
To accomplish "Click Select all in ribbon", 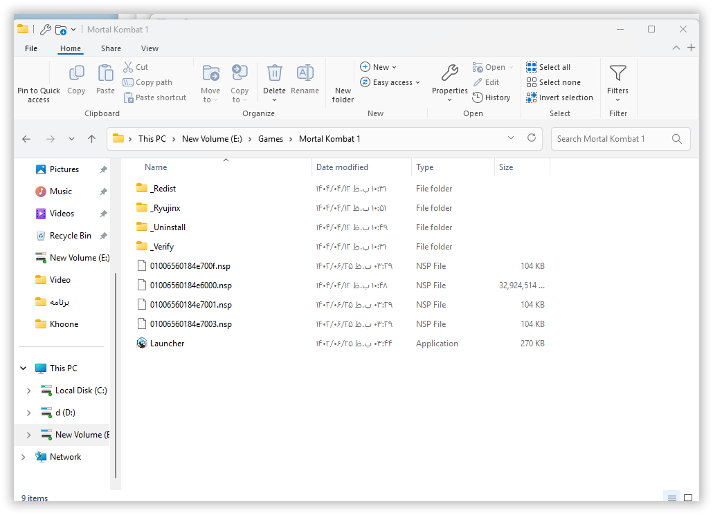I will pyautogui.click(x=548, y=67).
